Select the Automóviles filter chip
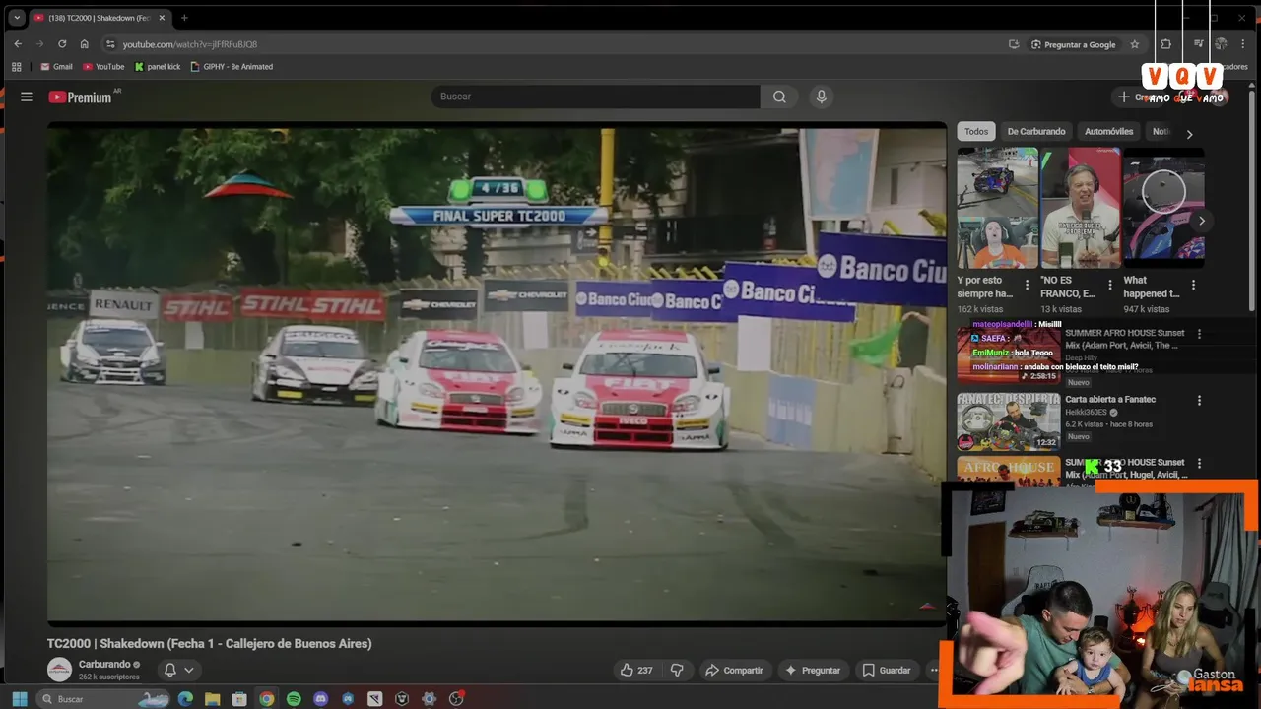This screenshot has height=709, width=1261. pyautogui.click(x=1108, y=131)
